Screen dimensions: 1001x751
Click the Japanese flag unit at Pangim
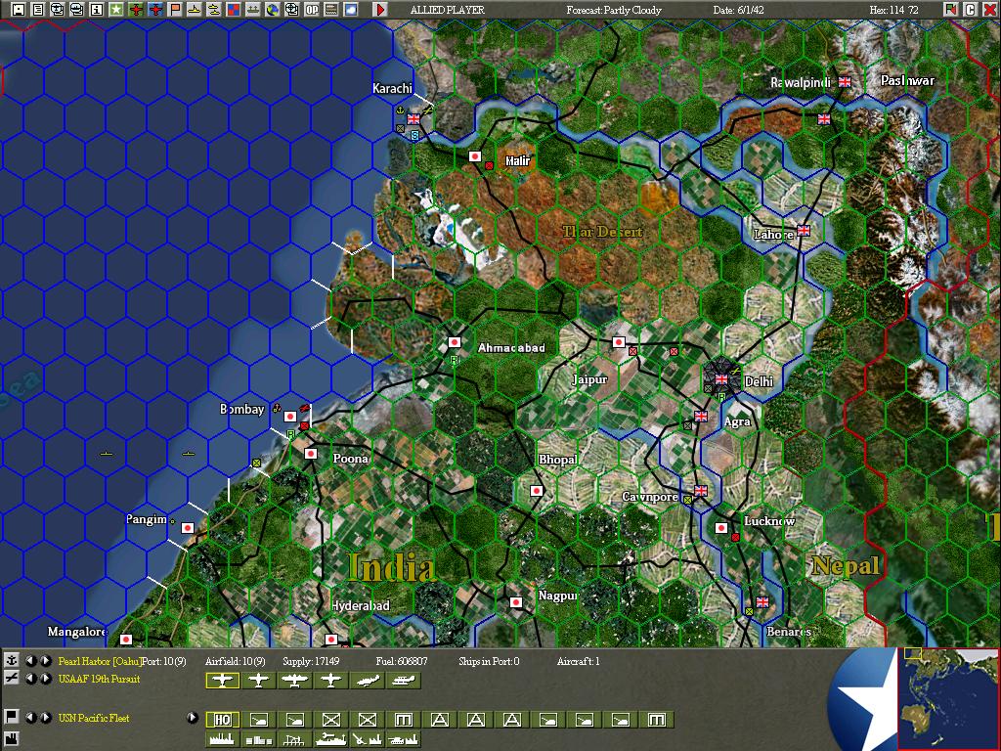[187, 527]
